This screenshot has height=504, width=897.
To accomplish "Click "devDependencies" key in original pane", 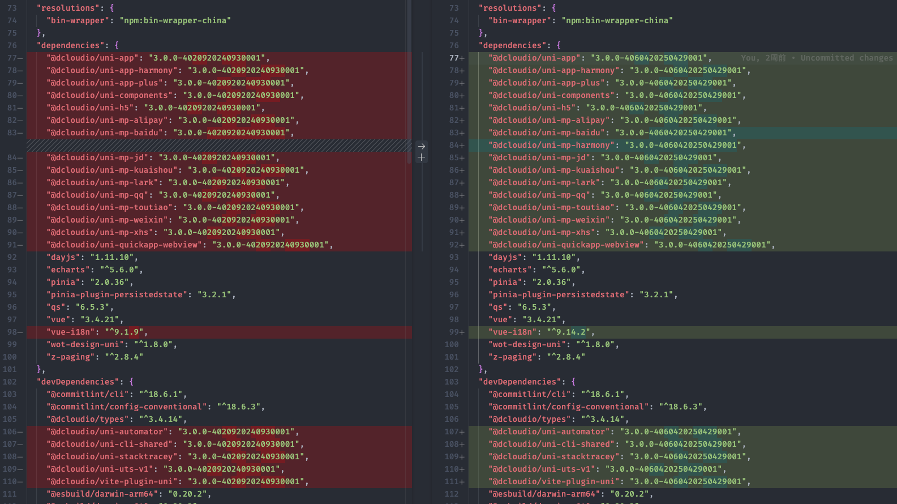I will point(78,382).
